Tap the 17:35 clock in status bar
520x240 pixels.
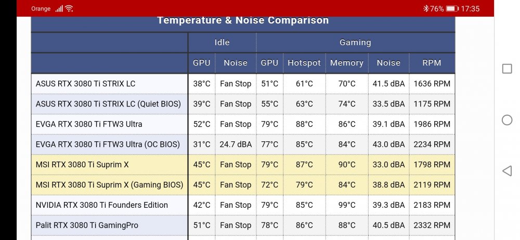click(x=470, y=9)
